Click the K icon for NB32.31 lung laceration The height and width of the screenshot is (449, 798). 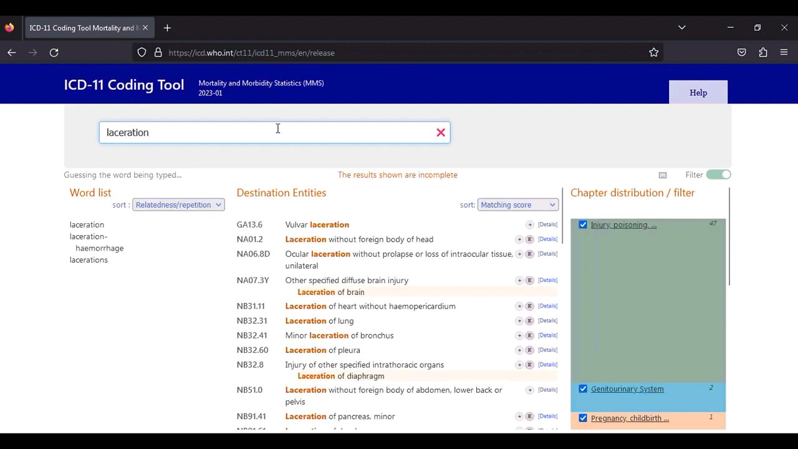click(x=530, y=321)
